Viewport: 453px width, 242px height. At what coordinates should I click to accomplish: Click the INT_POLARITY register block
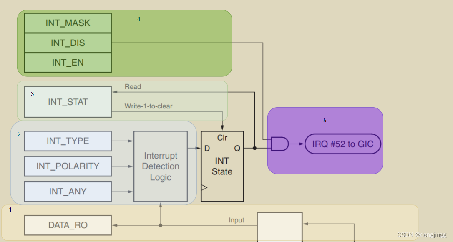click(x=68, y=166)
